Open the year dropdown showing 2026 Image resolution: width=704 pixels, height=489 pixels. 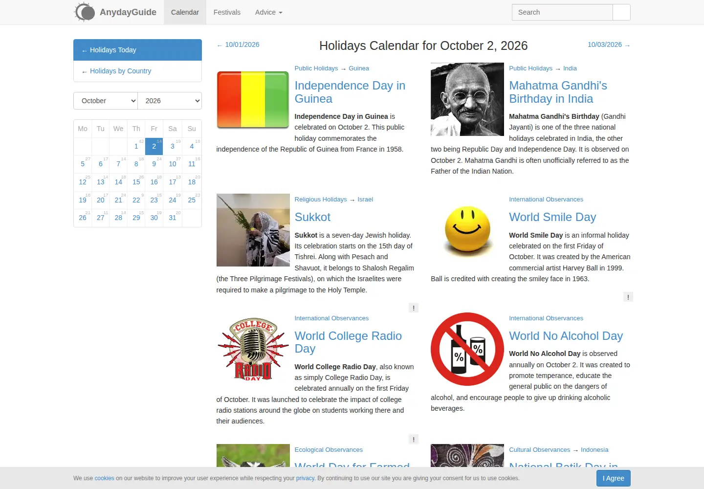170,101
